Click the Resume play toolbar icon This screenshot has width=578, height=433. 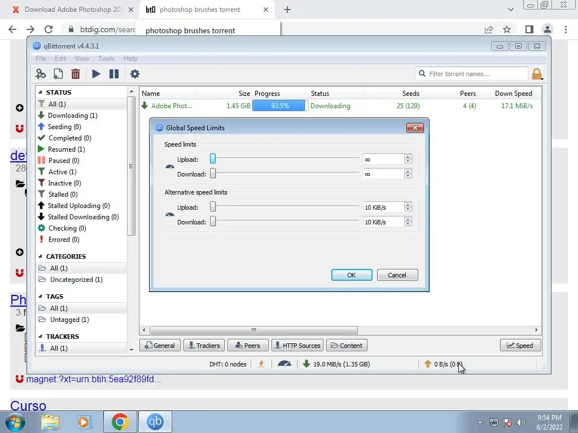pyautogui.click(x=96, y=74)
